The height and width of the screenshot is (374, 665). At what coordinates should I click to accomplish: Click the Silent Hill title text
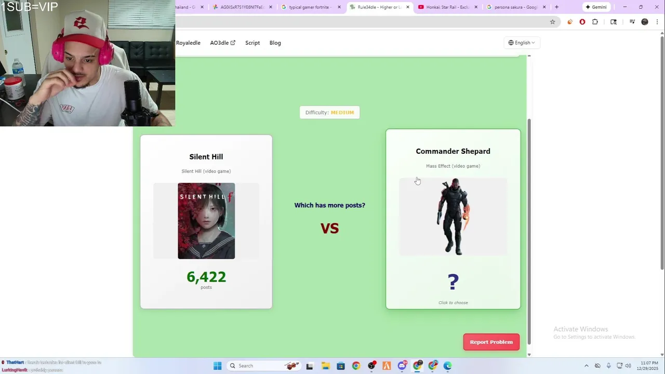(206, 156)
